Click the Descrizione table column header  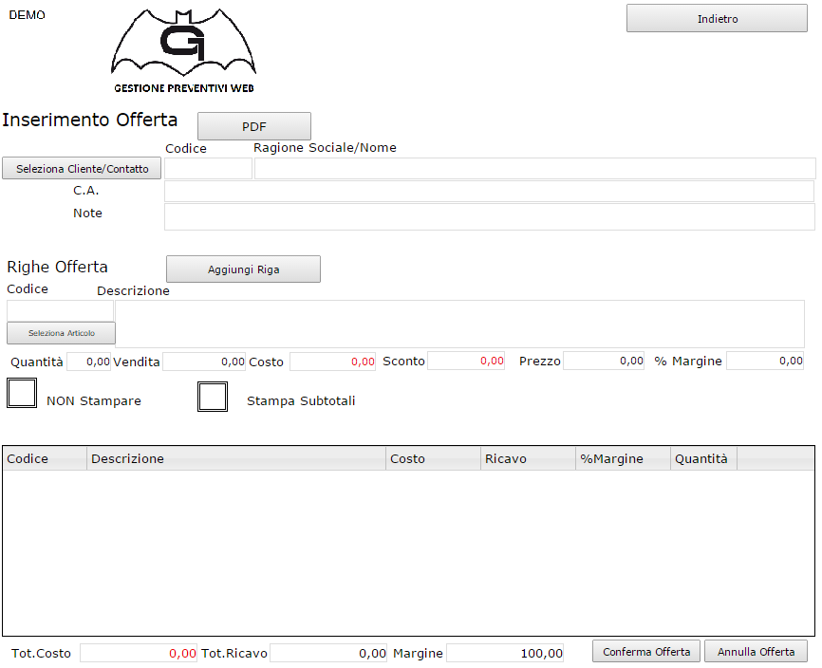tap(236, 458)
